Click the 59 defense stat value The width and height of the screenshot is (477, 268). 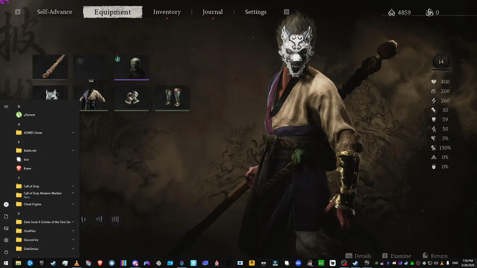pyautogui.click(x=445, y=119)
